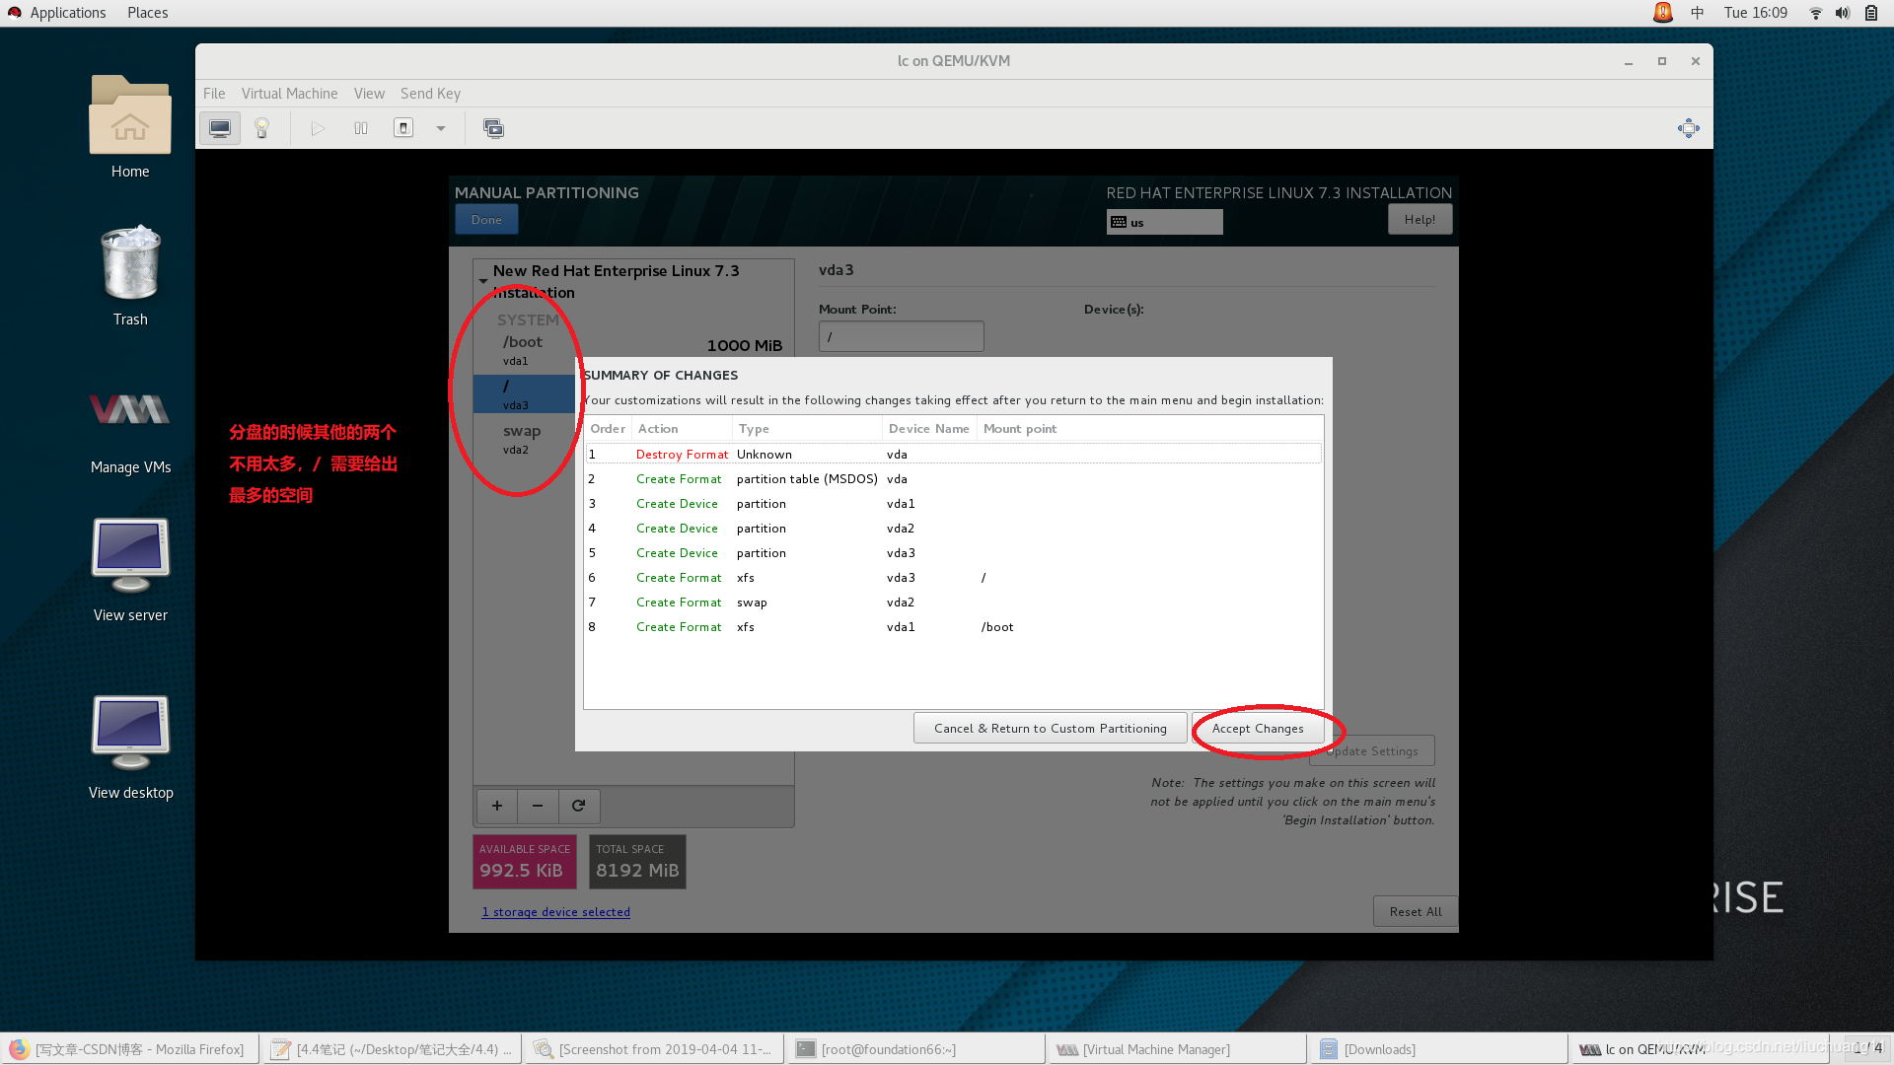The image size is (1894, 1065).
Task: Select row 2 Create Format partition table
Action: [953, 479]
